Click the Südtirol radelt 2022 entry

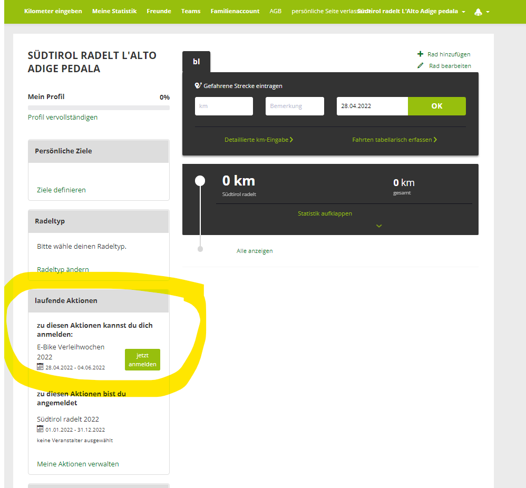click(x=68, y=419)
